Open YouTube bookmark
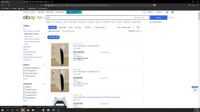200x112 pixels. click(5, 8)
